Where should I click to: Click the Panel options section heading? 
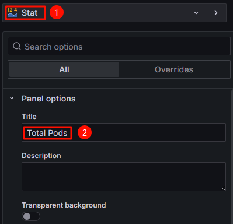coord(48,99)
